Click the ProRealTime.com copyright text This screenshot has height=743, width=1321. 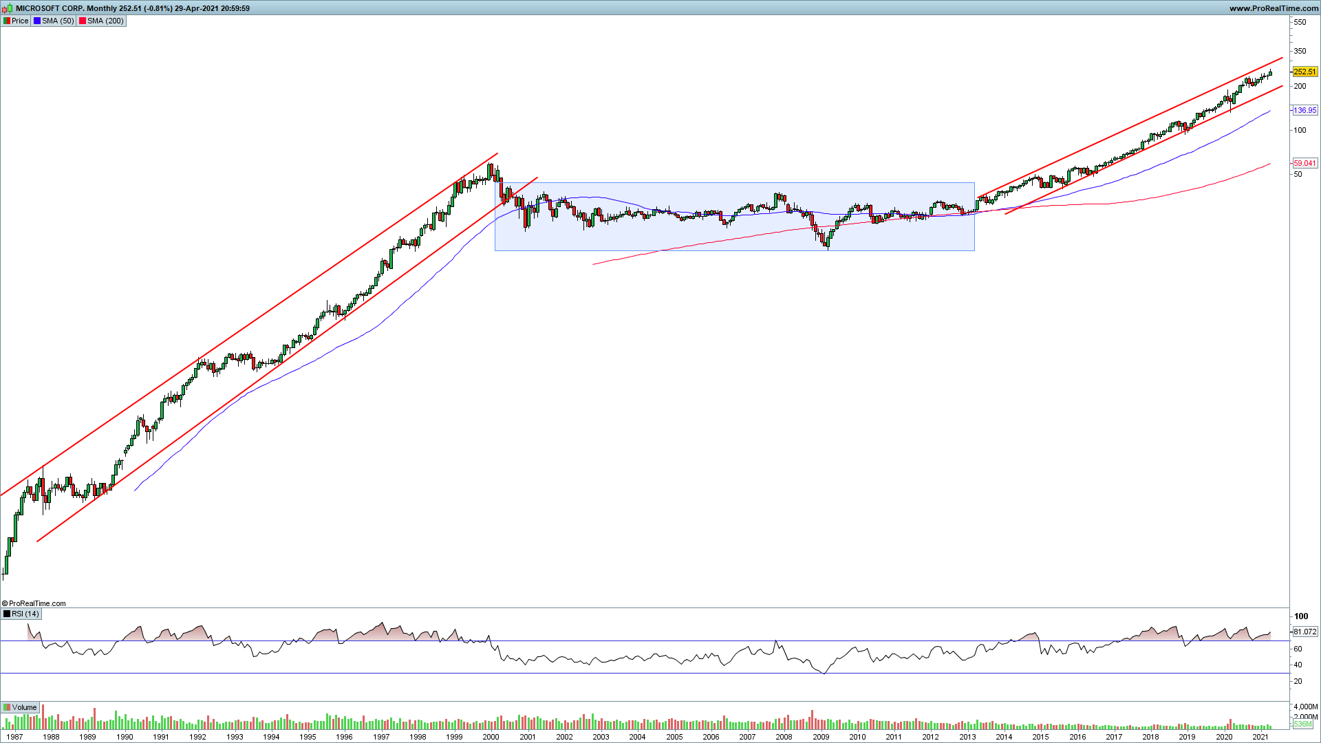(x=34, y=603)
